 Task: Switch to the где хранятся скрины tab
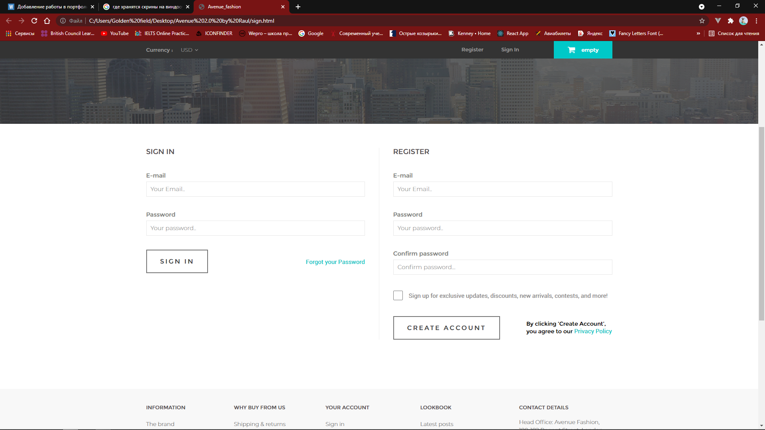click(146, 7)
